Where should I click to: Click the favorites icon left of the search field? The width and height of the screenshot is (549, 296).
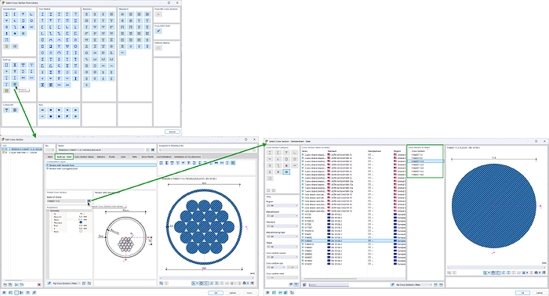(x=304, y=285)
